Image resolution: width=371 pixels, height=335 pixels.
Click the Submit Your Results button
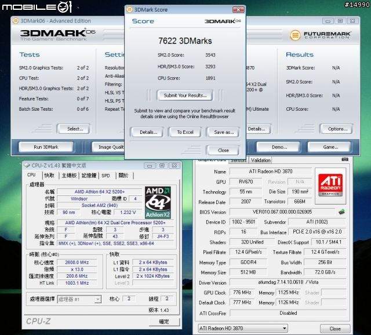point(184,96)
